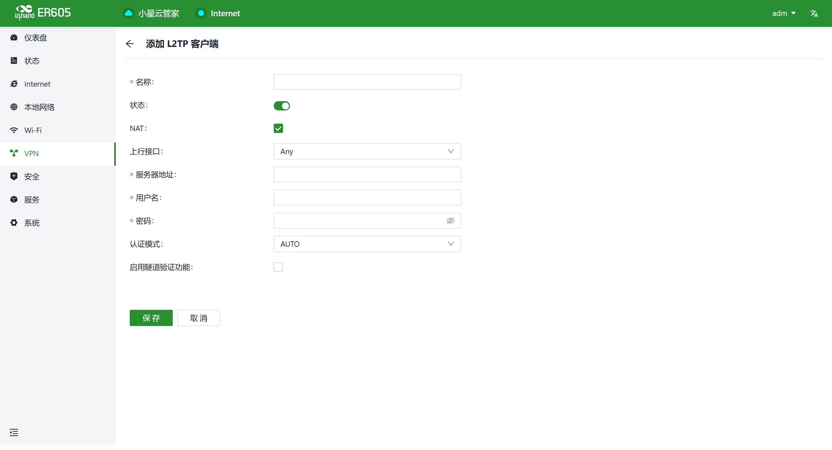The image size is (832, 450).
Task: Click the 系统 gear icon in sidebar
Action: [14, 223]
